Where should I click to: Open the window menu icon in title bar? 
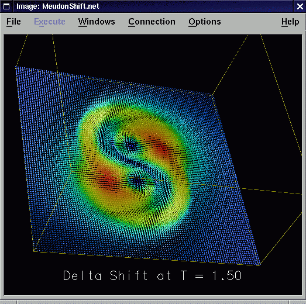pyautogui.click(x=6, y=6)
